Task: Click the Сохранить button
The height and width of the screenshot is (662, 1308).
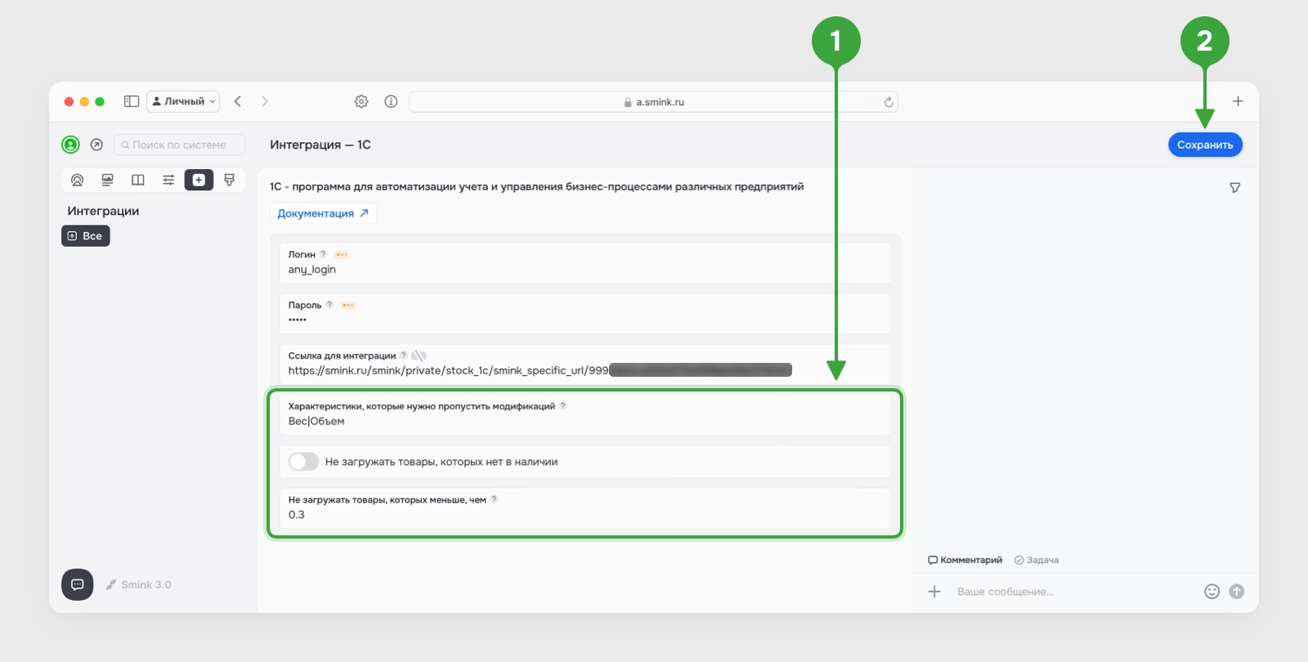Action: (x=1205, y=145)
